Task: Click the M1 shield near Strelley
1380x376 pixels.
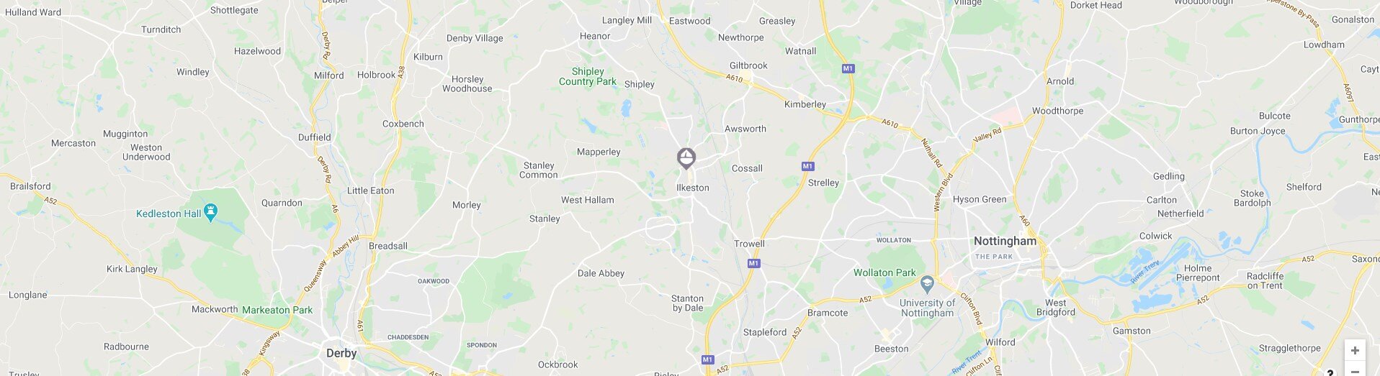Action: (807, 166)
